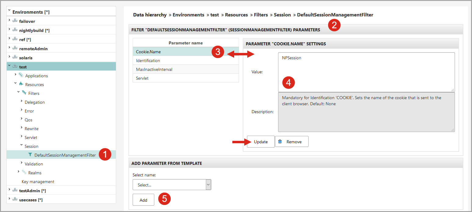Screen dimensions: 472x212
Task: Expand the Delegation filter group
Action: [x=21, y=101]
